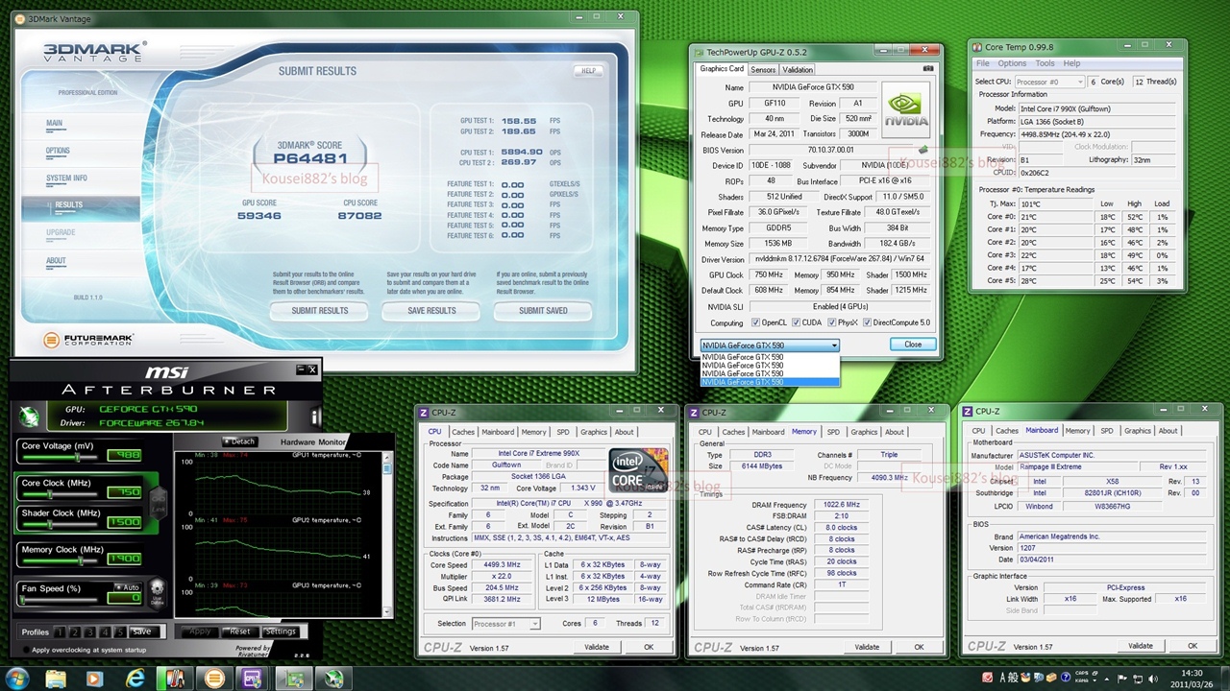Open SPD tab in CPU-Z Memory window
Screen dimensions: 1230x691
click(x=833, y=432)
